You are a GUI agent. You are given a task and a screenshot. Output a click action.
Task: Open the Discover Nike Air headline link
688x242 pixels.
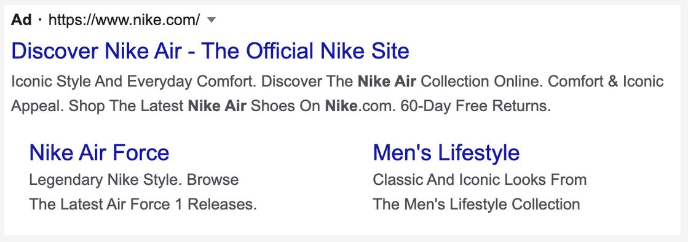[x=210, y=52]
